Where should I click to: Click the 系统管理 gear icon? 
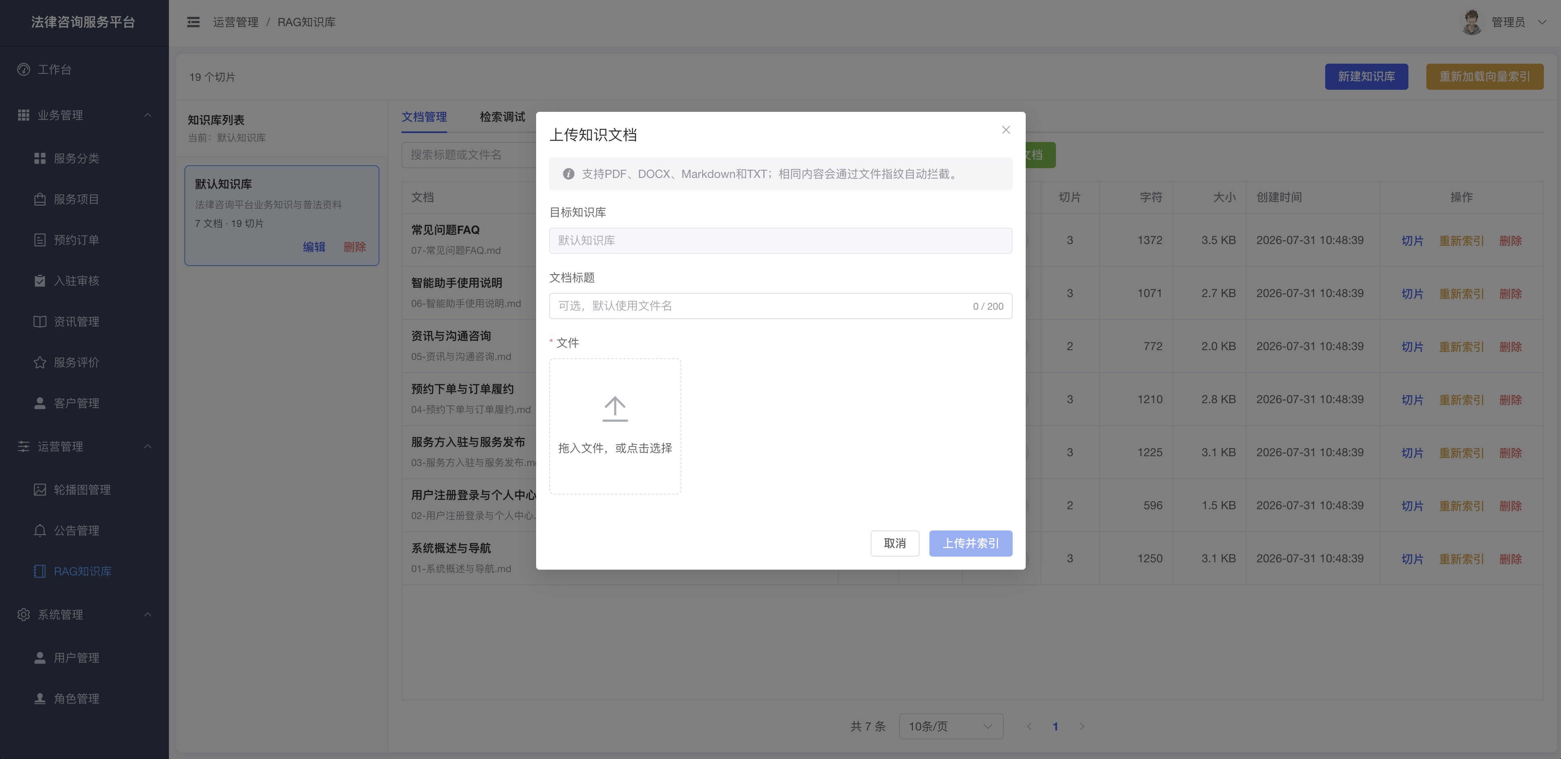24,615
